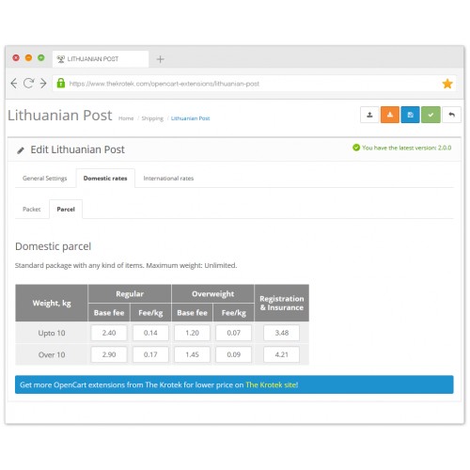Click the green padlock security icon

click(x=61, y=84)
